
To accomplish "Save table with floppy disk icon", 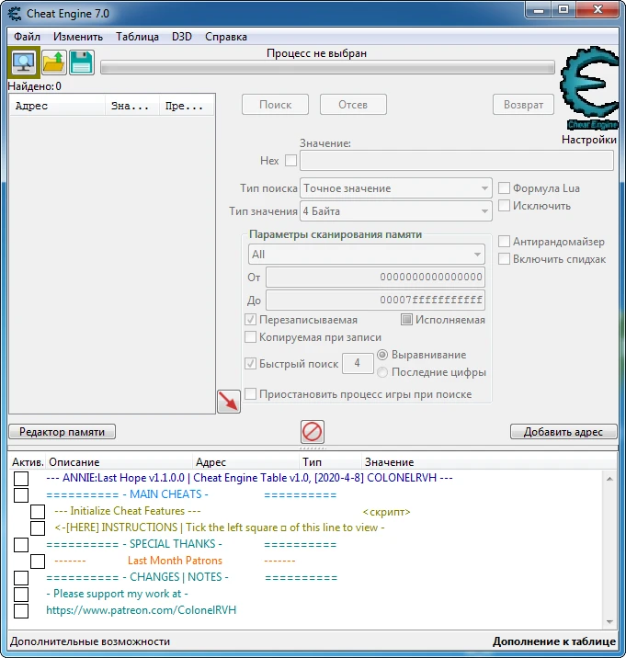I will [x=82, y=62].
